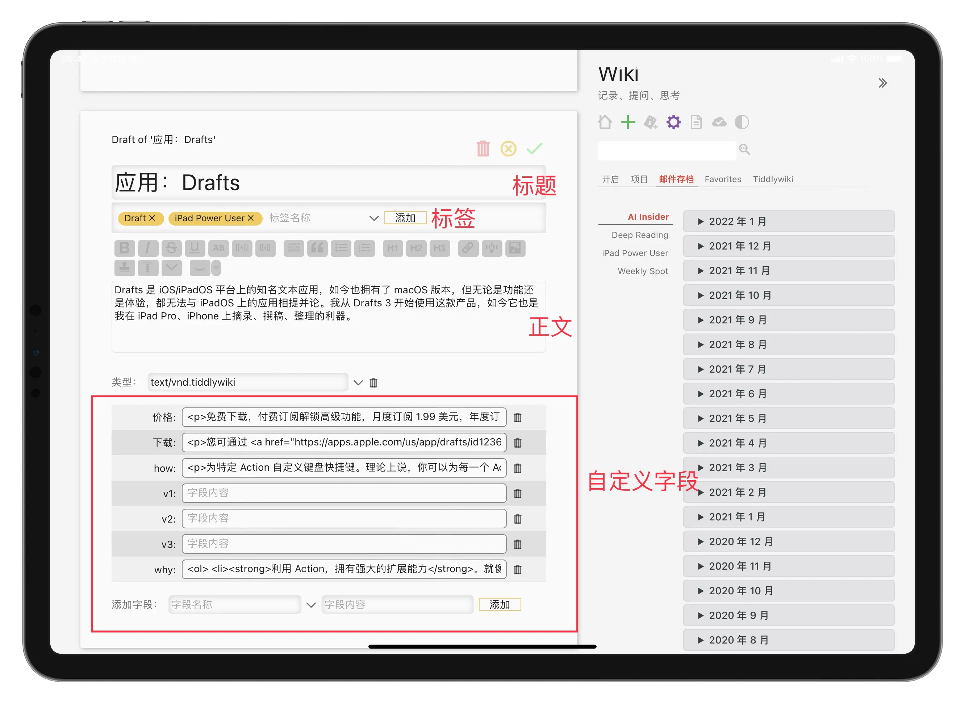965x704 pixels.
Task: Insert a picture via image icon
Action: click(515, 248)
